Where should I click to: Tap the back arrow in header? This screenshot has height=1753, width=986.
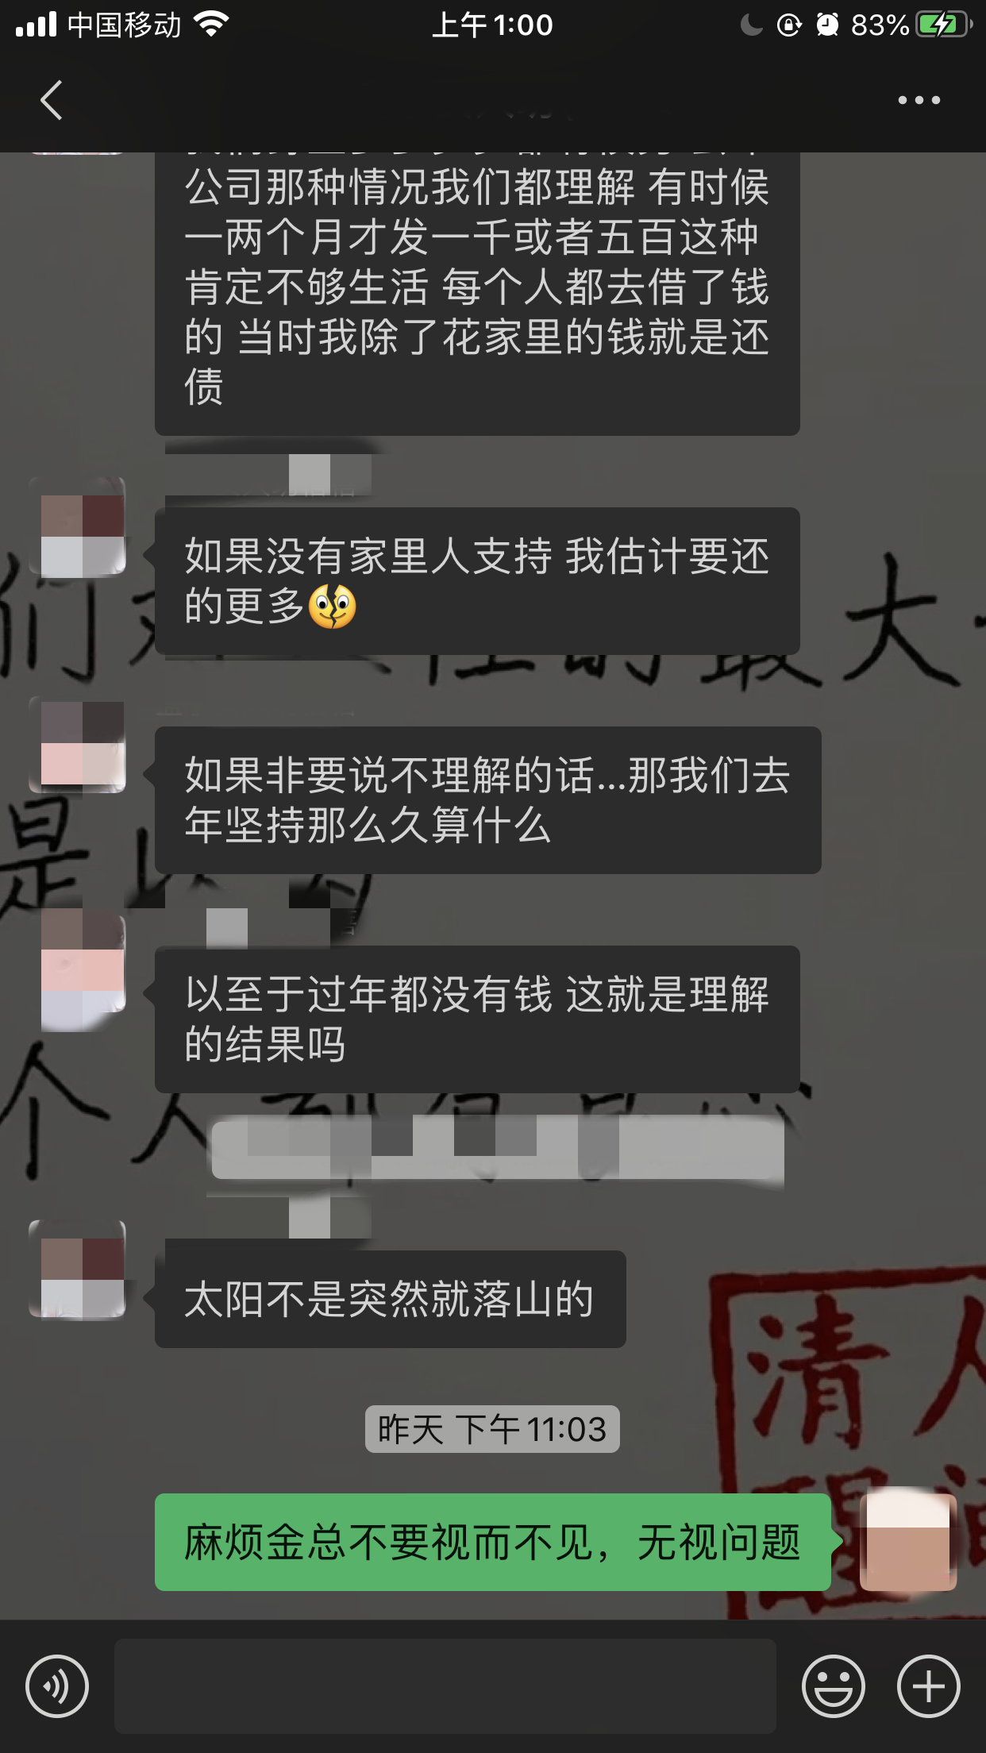click(52, 100)
